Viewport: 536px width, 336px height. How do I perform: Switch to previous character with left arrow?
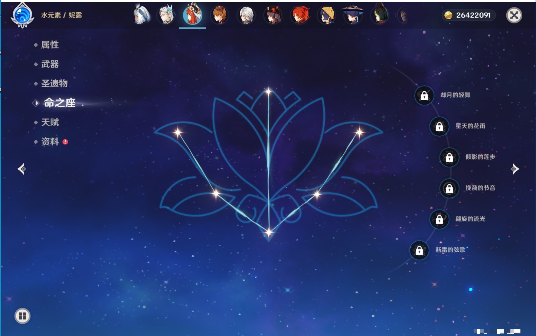(22, 169)
